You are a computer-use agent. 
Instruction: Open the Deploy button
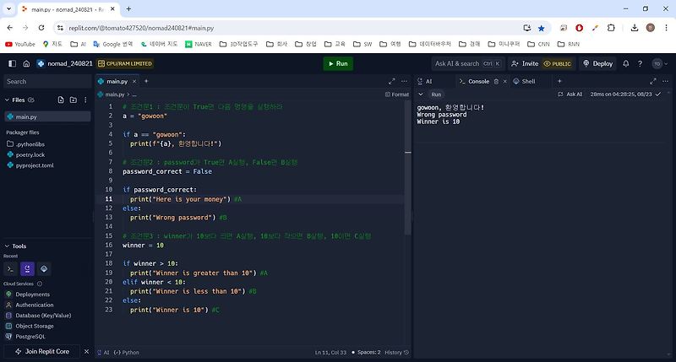pyautogui.click(x=597, y=63)
